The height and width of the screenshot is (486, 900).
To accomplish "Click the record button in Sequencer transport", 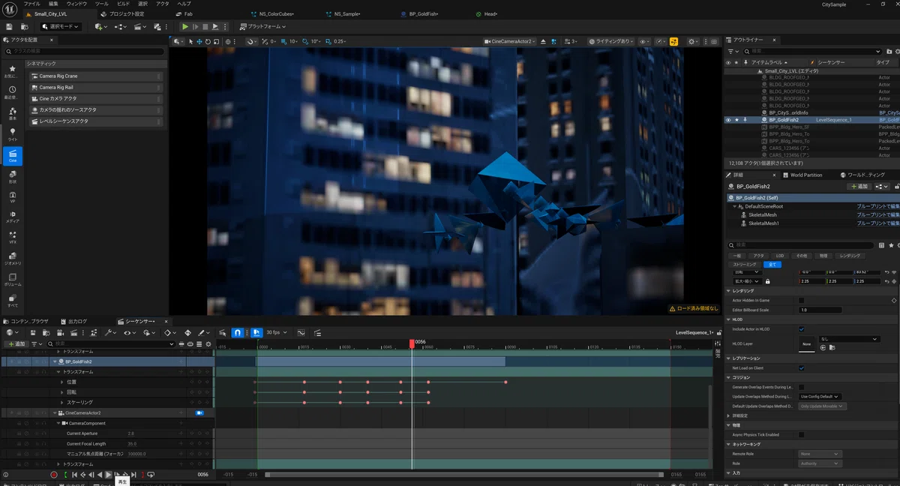I will [x=54, y=475].
